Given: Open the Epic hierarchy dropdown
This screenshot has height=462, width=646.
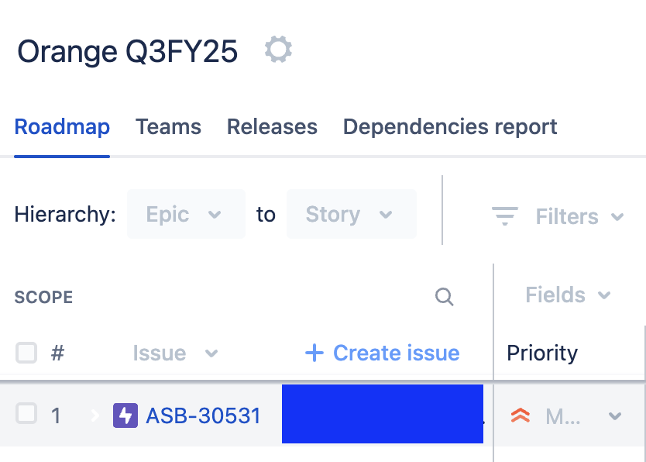Looking at the screenshot, I should click(x=186, y=214).
